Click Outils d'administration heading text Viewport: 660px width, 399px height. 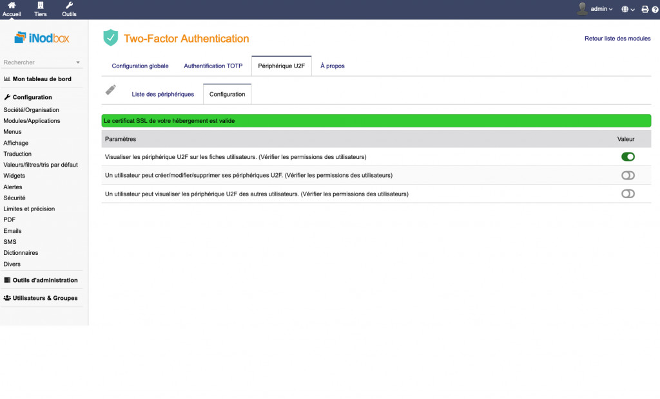[x=45, y=281]
